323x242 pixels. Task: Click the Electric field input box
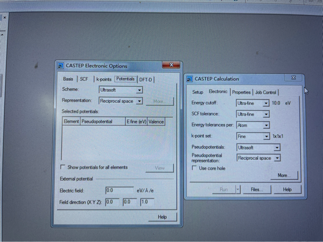[x=119, y=190]
